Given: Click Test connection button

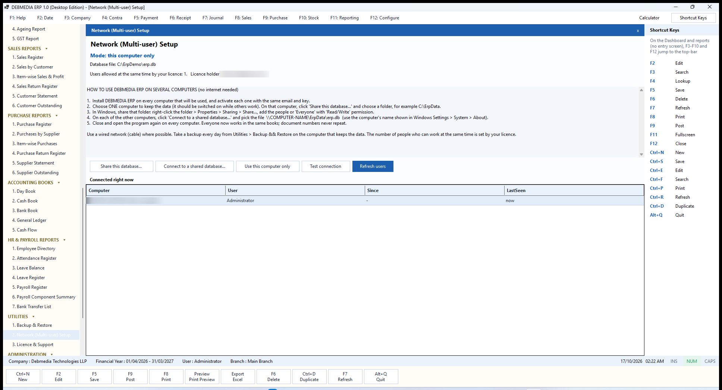Looking at the screenshot, I should pos(326,166).
